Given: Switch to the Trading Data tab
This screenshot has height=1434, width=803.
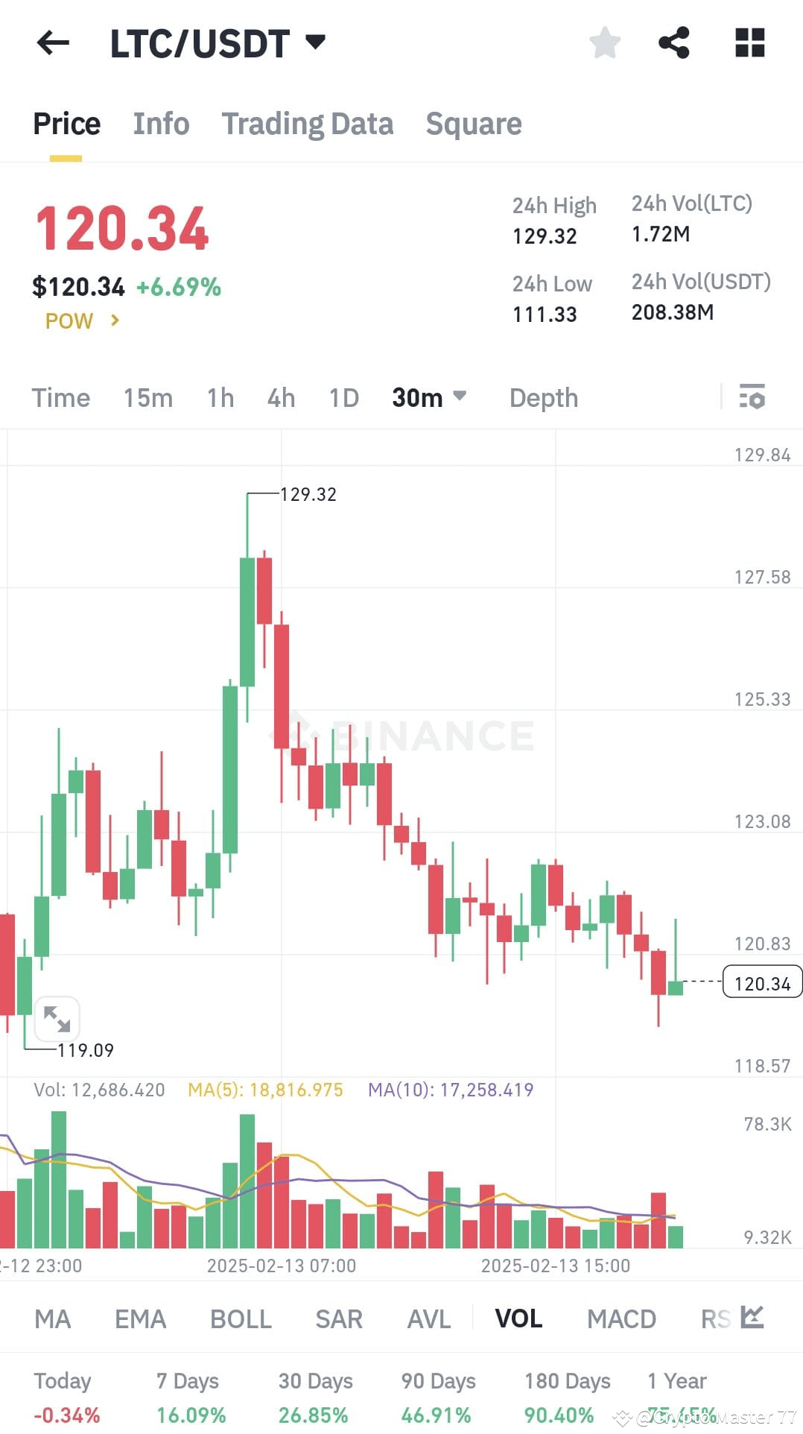Looking at the screenshot, I should coord(308,124).
